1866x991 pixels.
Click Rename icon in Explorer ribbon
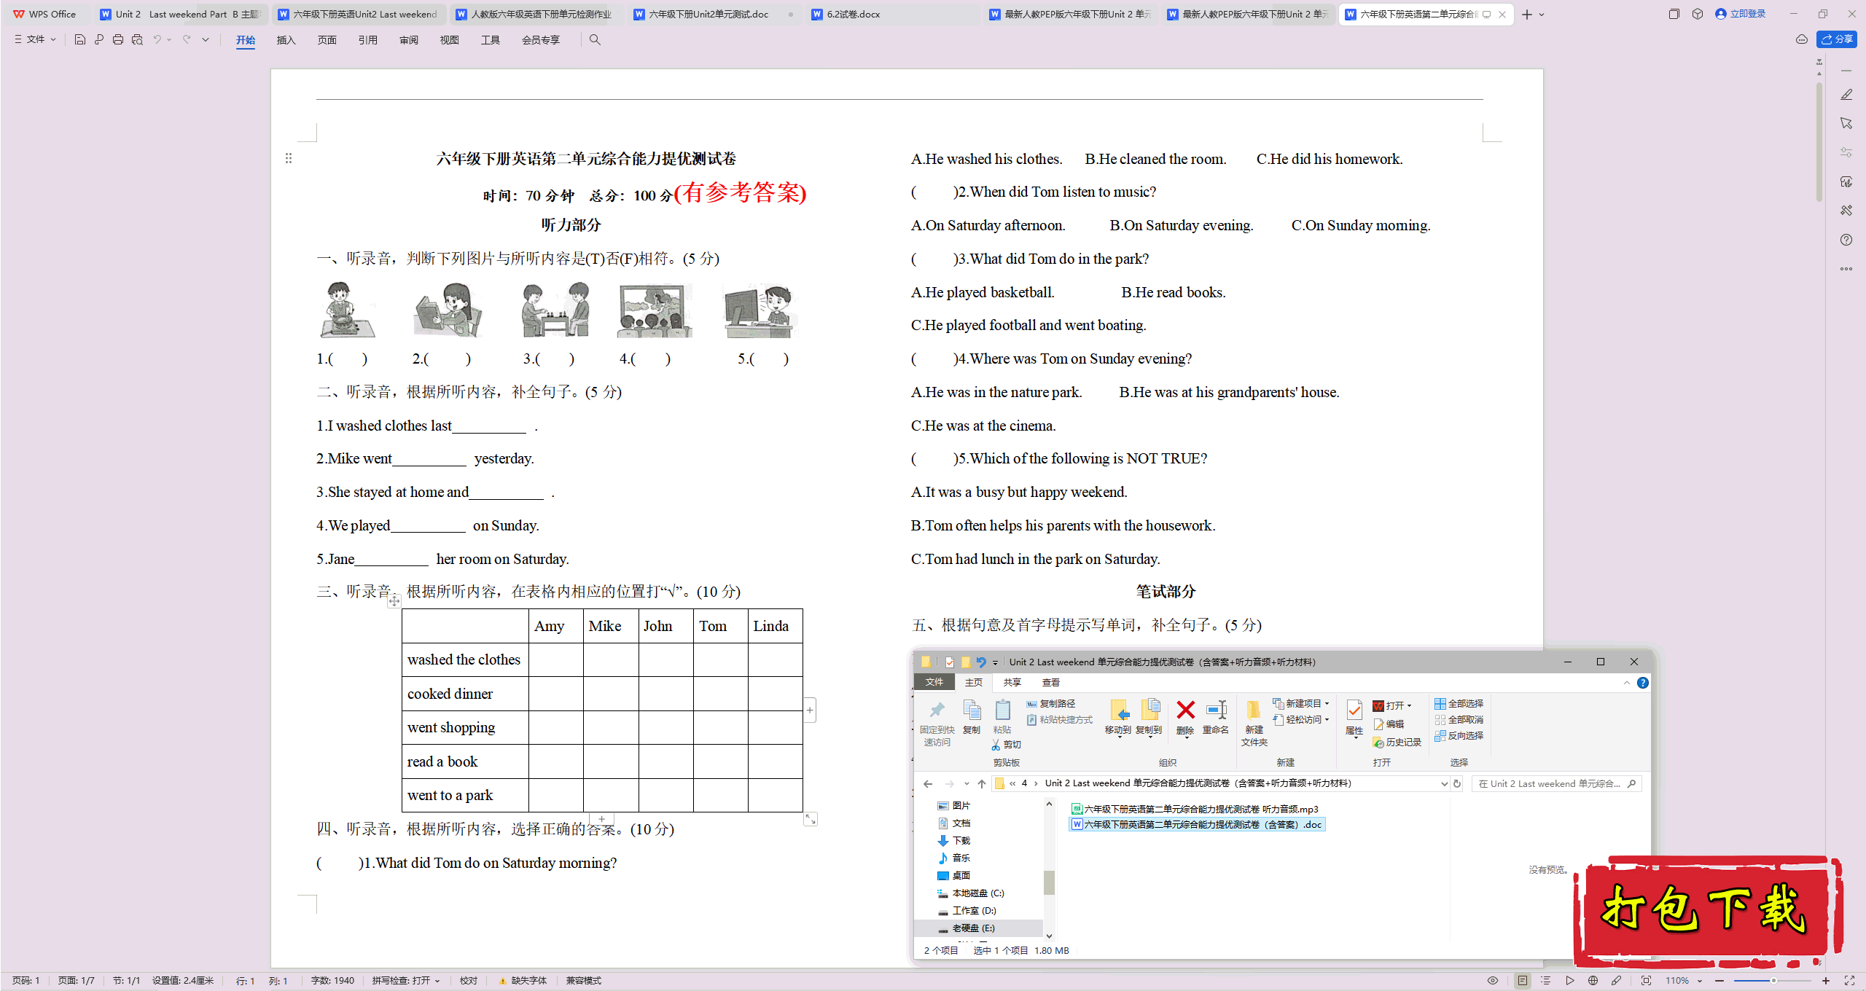point(1216,717)
